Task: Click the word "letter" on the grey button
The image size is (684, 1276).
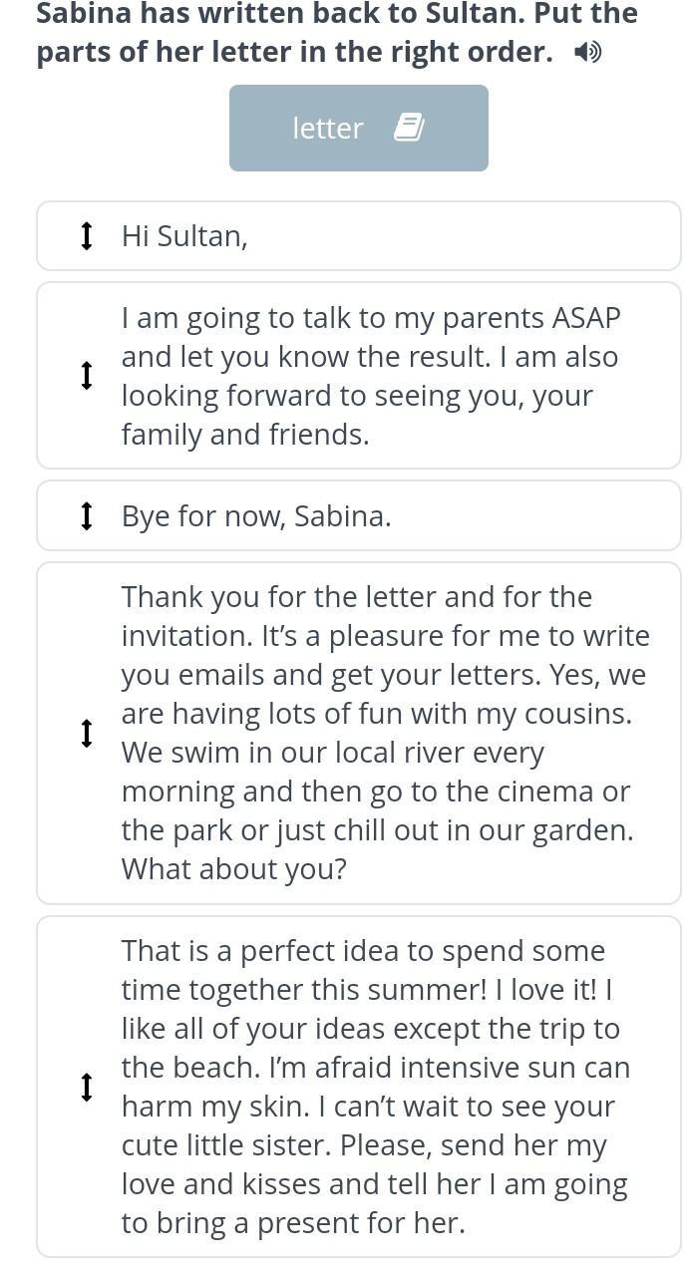Action: (x=328, y=129)
